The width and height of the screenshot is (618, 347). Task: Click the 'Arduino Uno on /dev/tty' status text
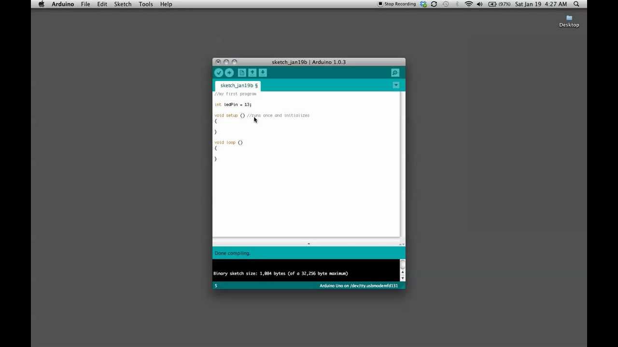359,286
